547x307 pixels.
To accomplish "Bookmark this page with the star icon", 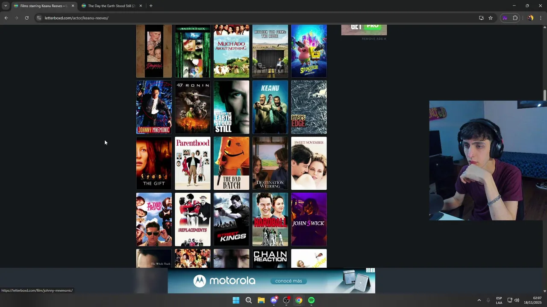I will tap(491, 18).
